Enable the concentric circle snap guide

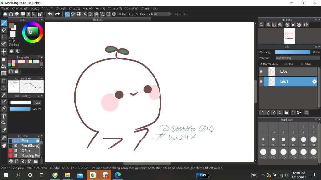97,14
